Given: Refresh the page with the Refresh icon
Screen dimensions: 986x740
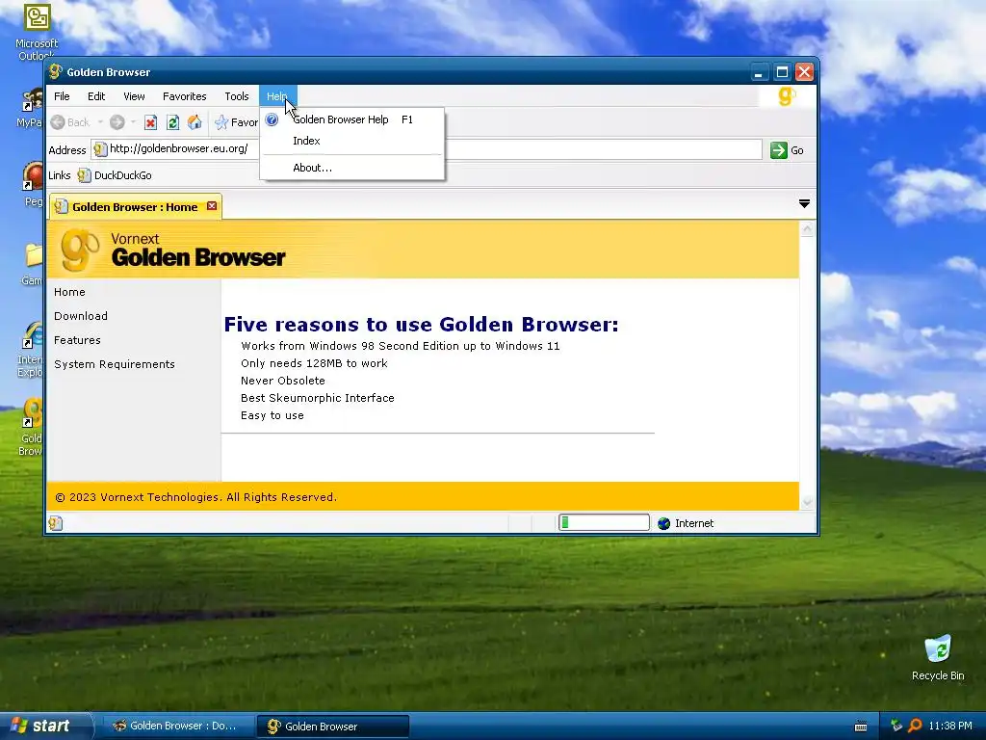Looking at the screenshot, I should 172,122.
